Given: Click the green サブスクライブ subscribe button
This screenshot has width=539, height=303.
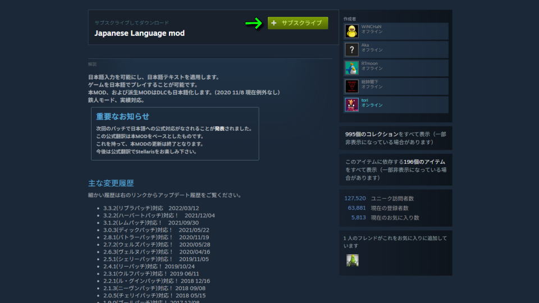Looking at the screenshot, I should 298,23.
